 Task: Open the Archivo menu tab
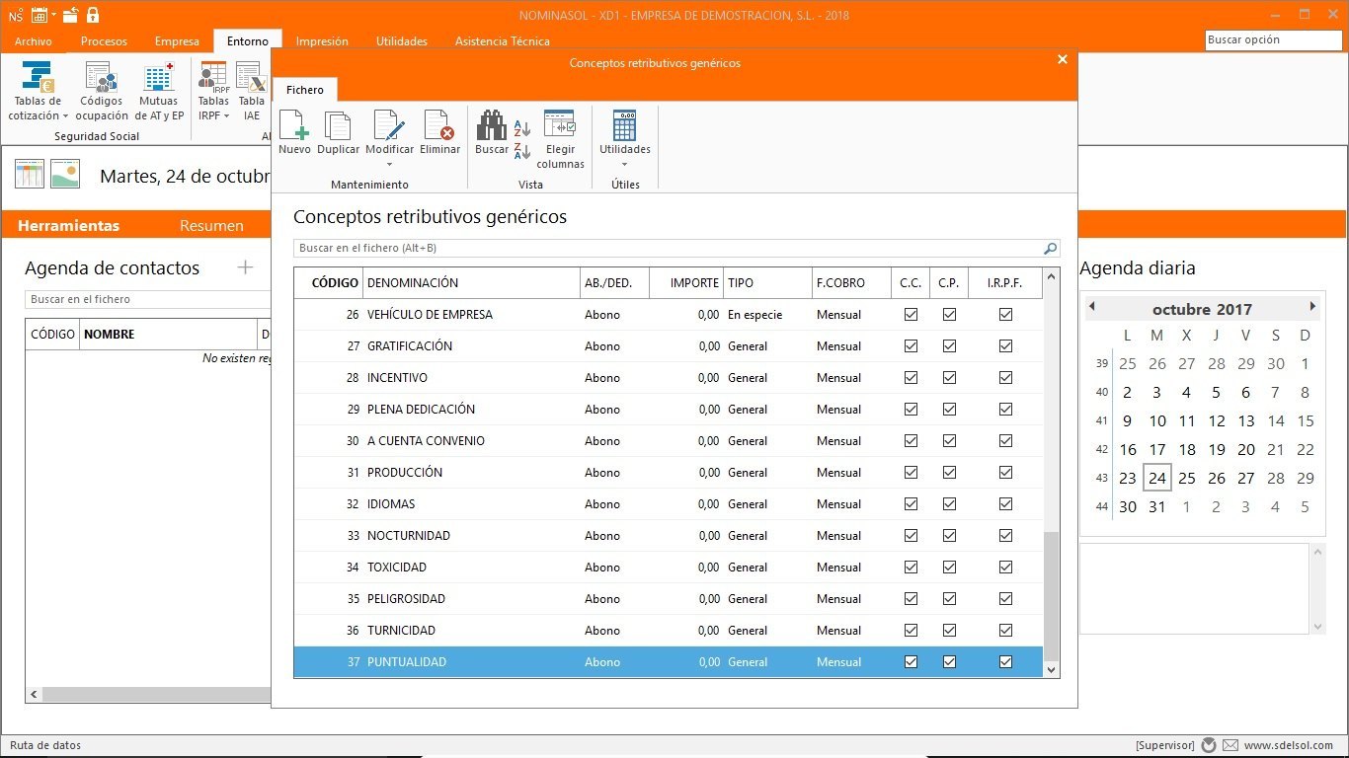coord(34,41)
